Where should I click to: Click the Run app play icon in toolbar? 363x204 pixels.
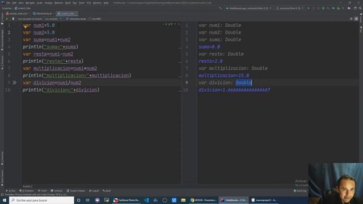[309, 8]
